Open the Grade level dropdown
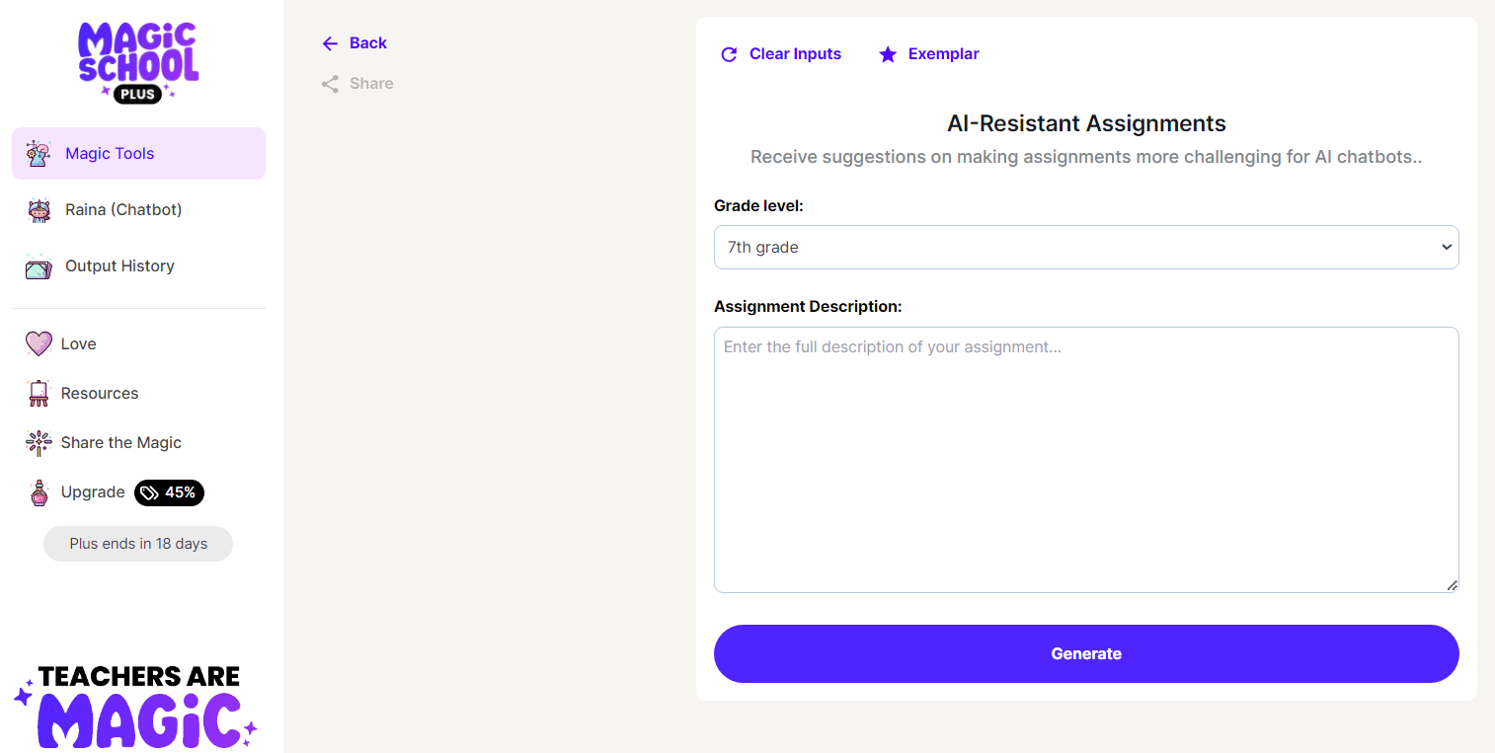 pos(1085,248)
